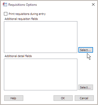Click the 'Print requisitions during entry' label text
This screenshot has height=105, width=98.
click(27, 14)
